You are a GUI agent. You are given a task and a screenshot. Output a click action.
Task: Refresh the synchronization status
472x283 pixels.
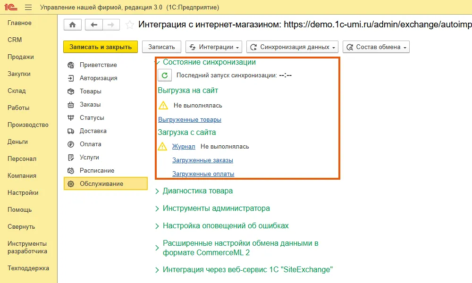pyautogui.click(x=165, y=75)
